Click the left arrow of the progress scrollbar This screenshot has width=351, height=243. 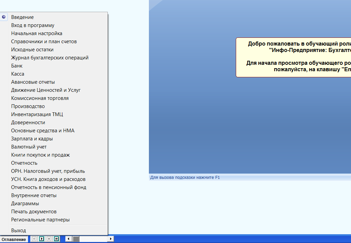[68, 239]
